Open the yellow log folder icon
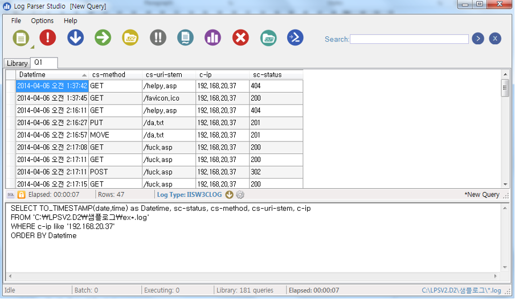 click(130, 38)
